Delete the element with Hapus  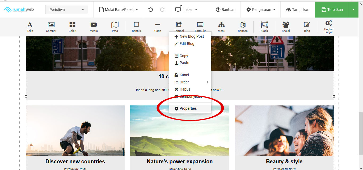pos(190,89)
